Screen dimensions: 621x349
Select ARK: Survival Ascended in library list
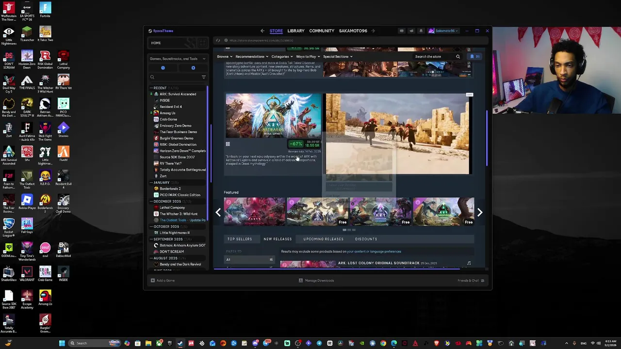tap(178, 94)
